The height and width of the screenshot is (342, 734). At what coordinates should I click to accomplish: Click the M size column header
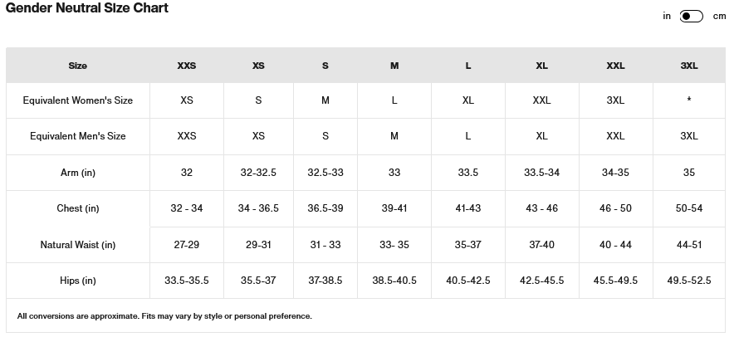[x=394, y=66]
